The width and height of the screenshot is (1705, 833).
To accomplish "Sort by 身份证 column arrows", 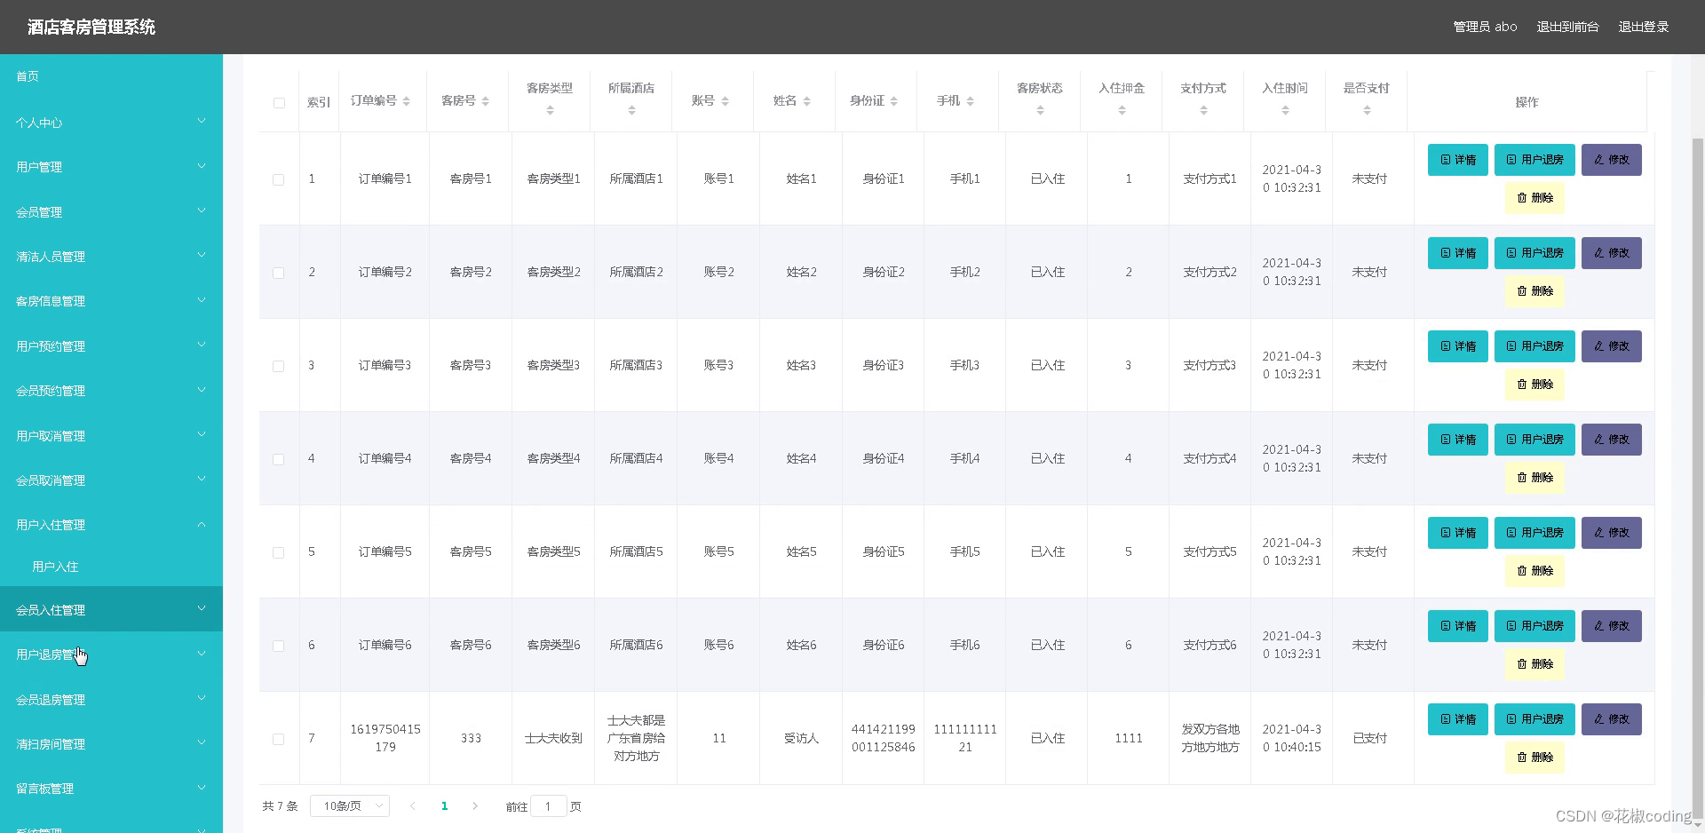I will tap(893, 101).
